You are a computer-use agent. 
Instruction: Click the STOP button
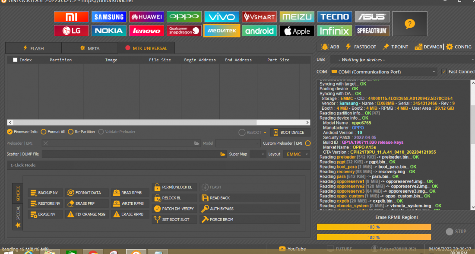tap(456, 232)
